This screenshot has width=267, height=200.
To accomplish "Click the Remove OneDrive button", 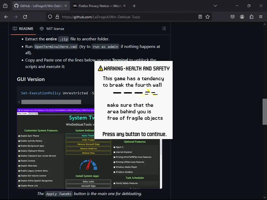I will (x=88, y=149).
